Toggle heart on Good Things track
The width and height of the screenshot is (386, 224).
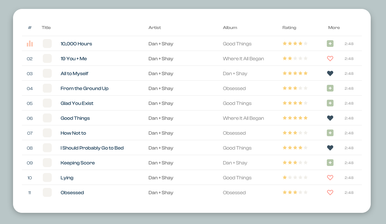point(330,118)
